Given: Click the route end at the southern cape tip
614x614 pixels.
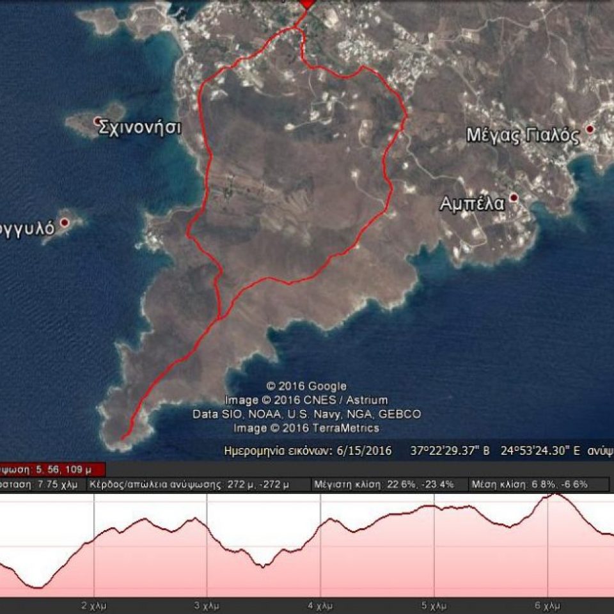Looking at the screenshot, I should click(x=123, y=437).
